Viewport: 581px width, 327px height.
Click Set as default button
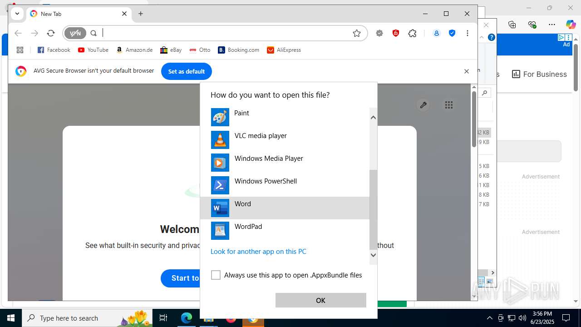tap(187, 71)
